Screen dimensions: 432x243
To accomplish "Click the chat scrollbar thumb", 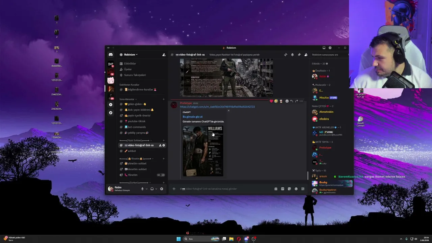I will (x=307, y=176).
